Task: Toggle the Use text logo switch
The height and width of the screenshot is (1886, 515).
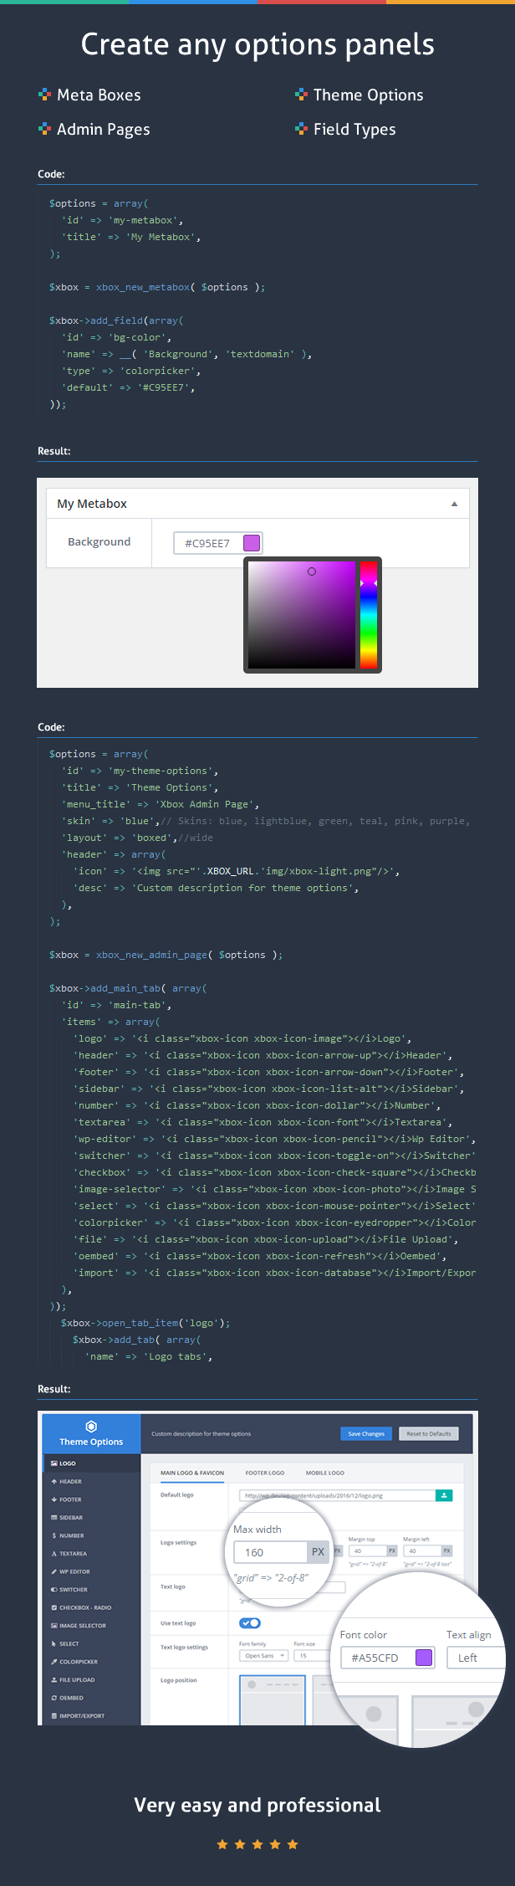Action: click(249, 1623)
